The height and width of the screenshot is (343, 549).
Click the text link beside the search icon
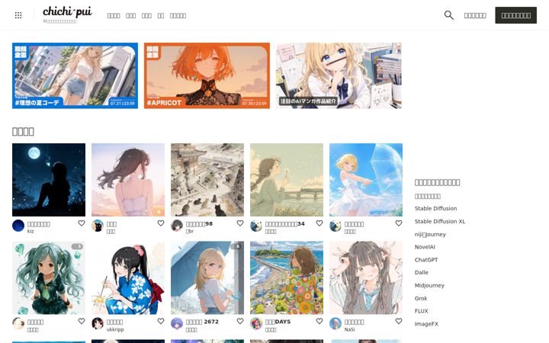click(475, 15)
